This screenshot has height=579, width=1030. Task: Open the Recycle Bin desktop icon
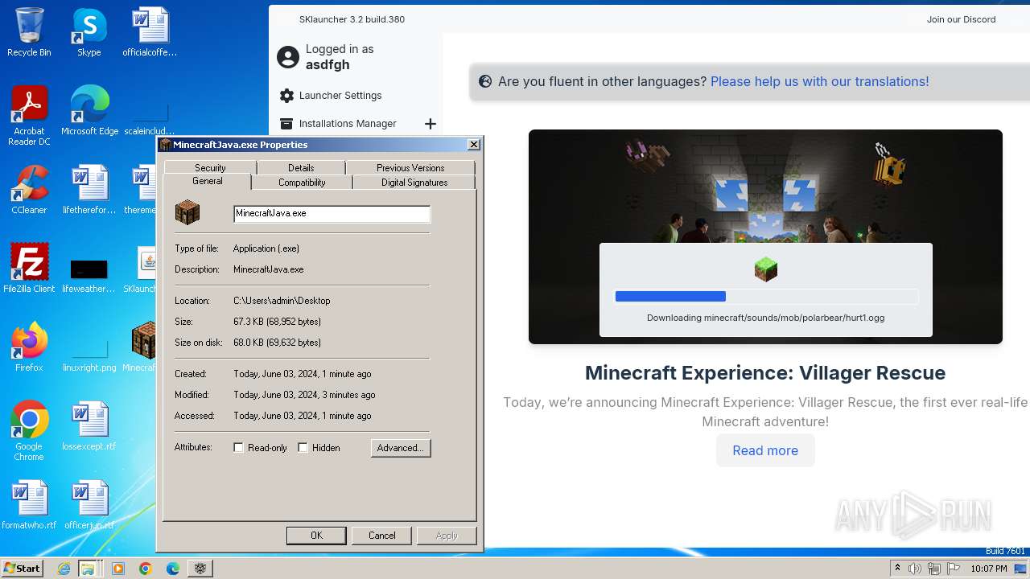tap(29, 32)
